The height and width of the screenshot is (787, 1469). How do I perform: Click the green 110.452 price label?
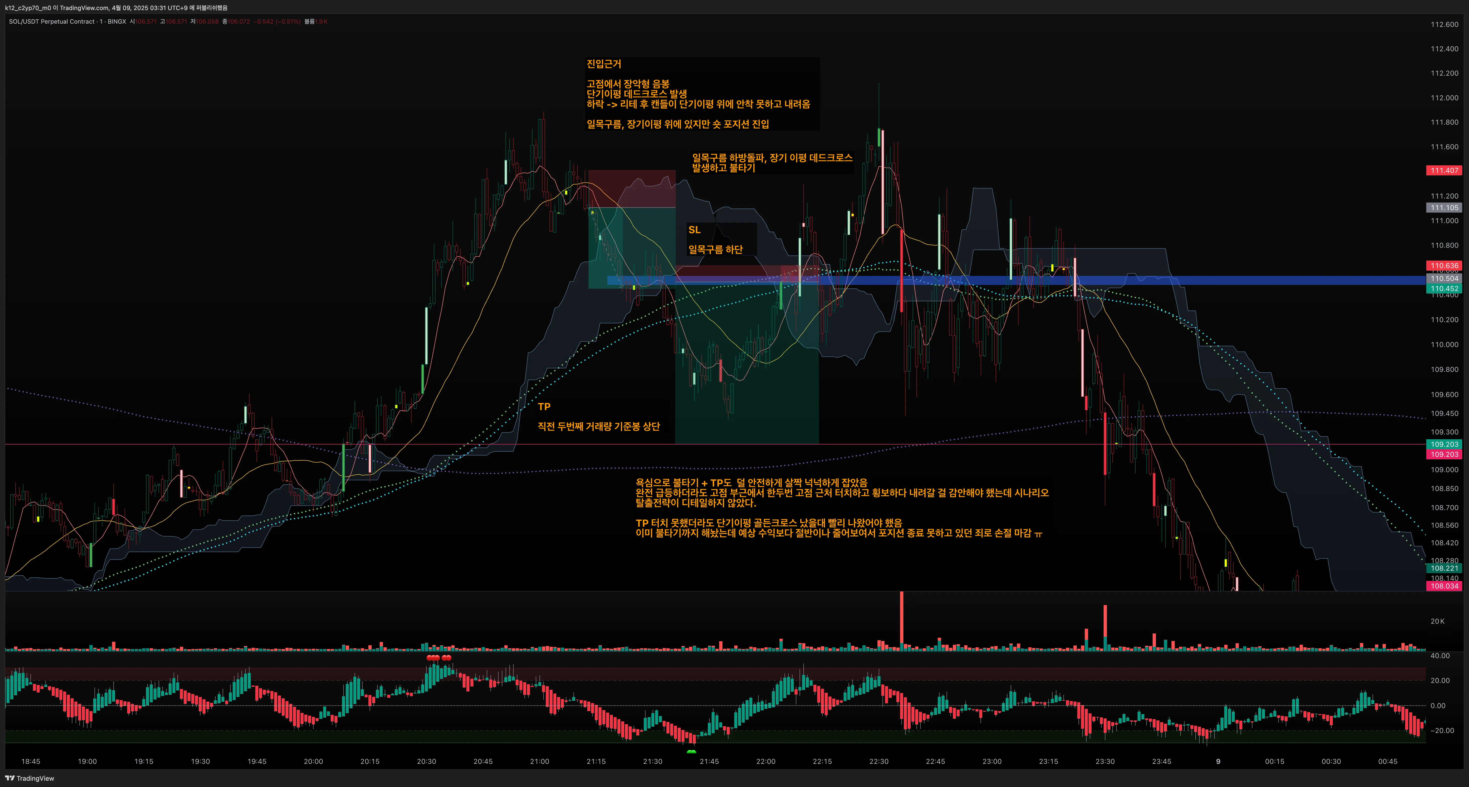(1444, 288)
